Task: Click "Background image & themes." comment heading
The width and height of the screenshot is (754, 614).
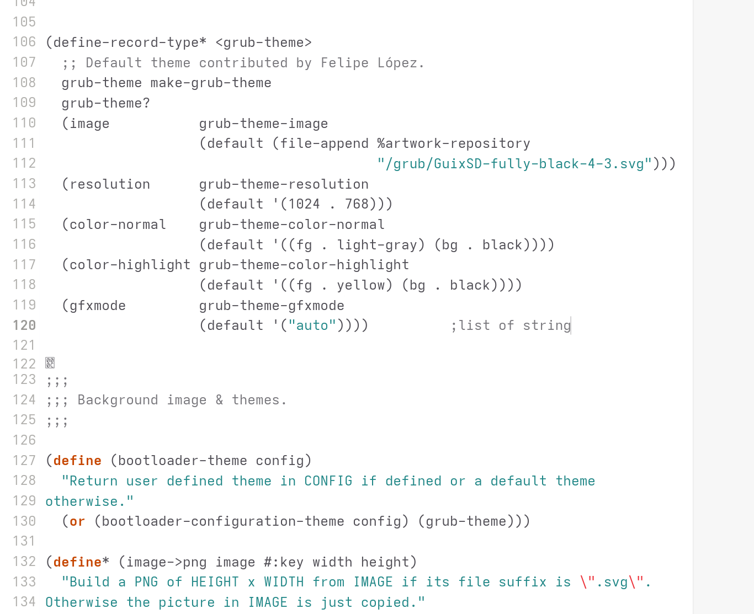Action: tap(182, 400)
